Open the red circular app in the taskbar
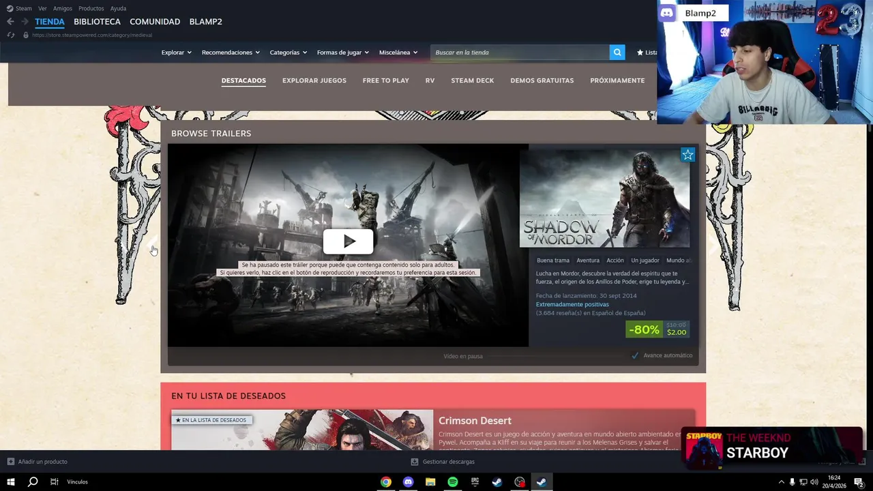Viewport: 873px width, 491px height. (520, 481)
